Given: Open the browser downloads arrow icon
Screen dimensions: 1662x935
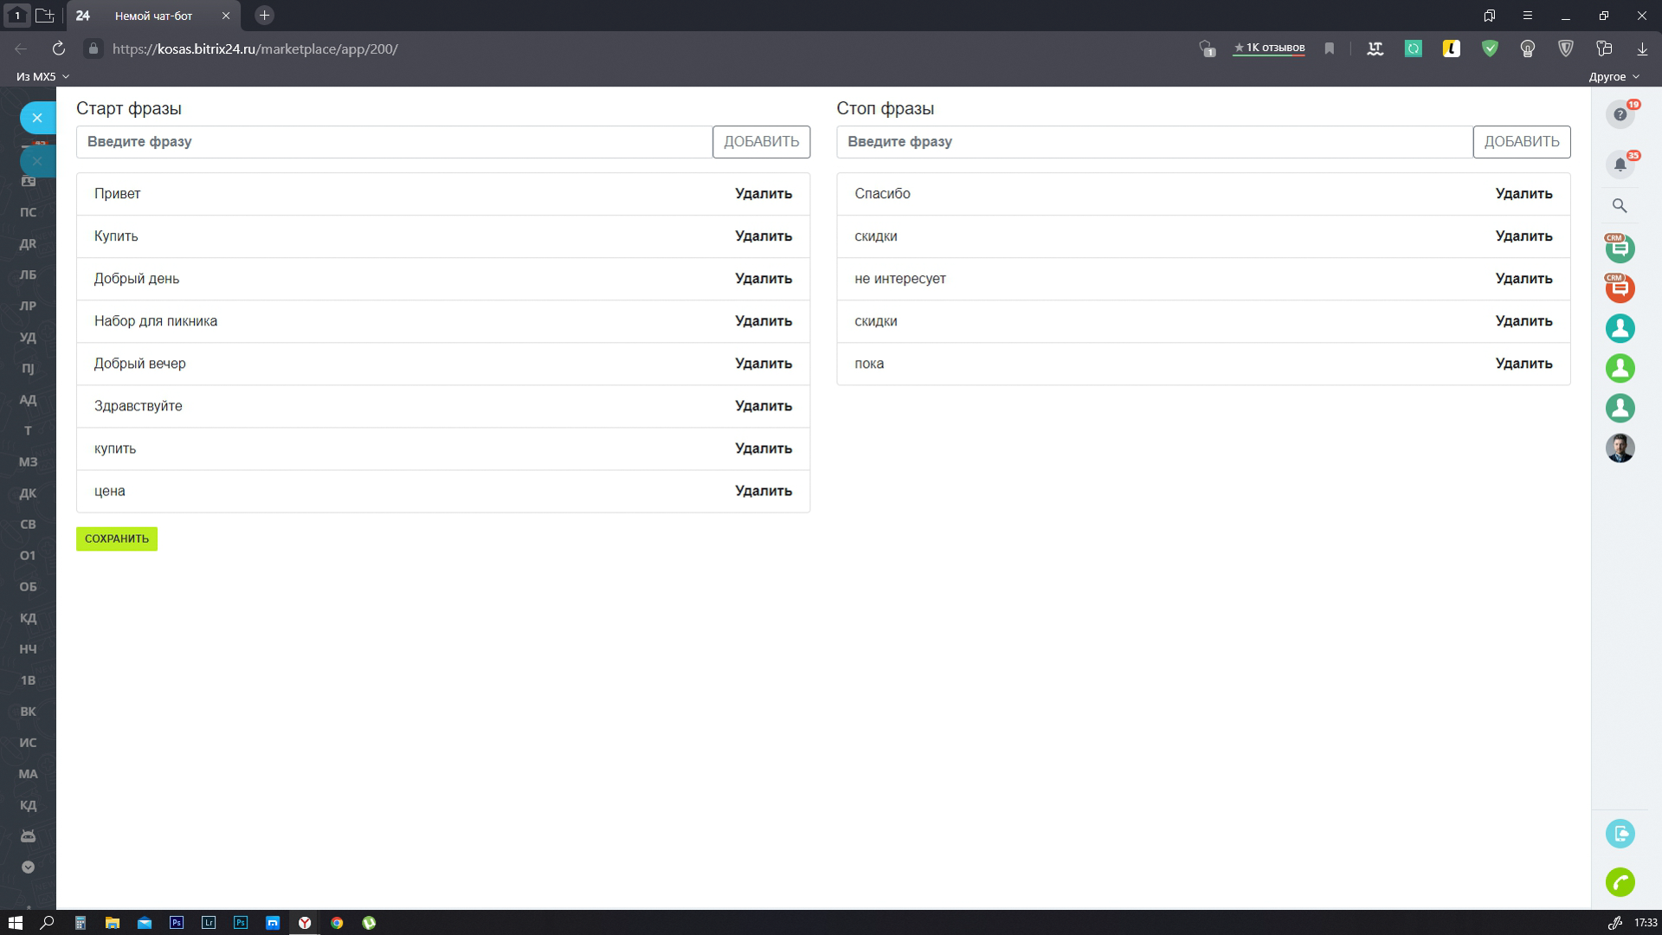Looking at the screenshot, I should coord(1642,48).
